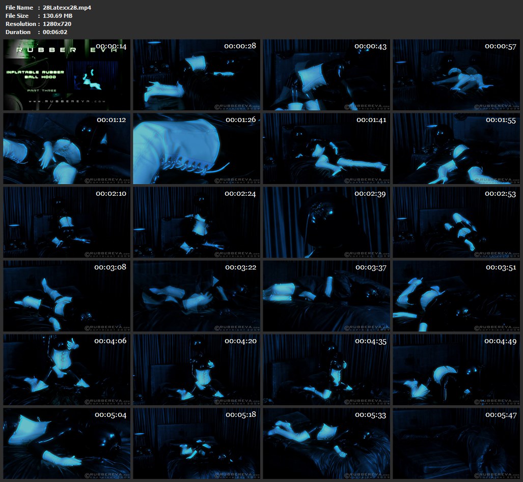Open the thumbnail at 00:02:39
Viewport: 523px width, 482px height.
pos(326,222)
